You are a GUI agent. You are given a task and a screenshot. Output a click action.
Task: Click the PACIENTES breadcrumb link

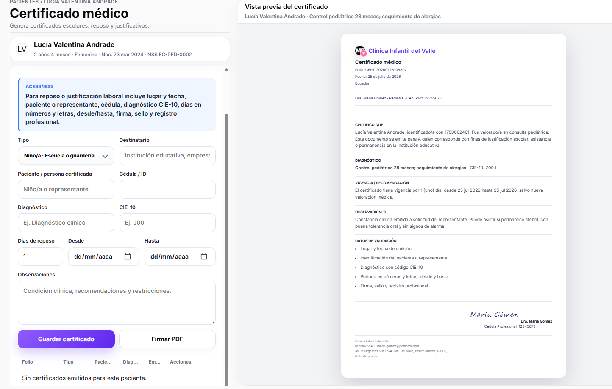24,2
